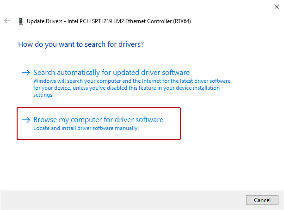Click the word 'settings.' ending the first description
The image size is (284, 210).
[x=43, y=95]
